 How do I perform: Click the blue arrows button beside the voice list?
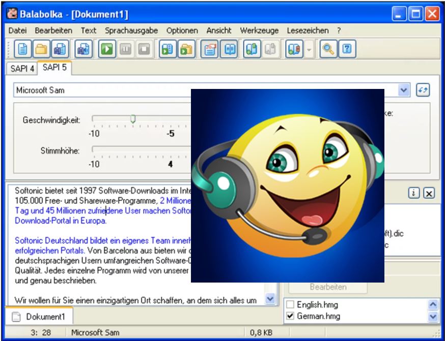423,90
